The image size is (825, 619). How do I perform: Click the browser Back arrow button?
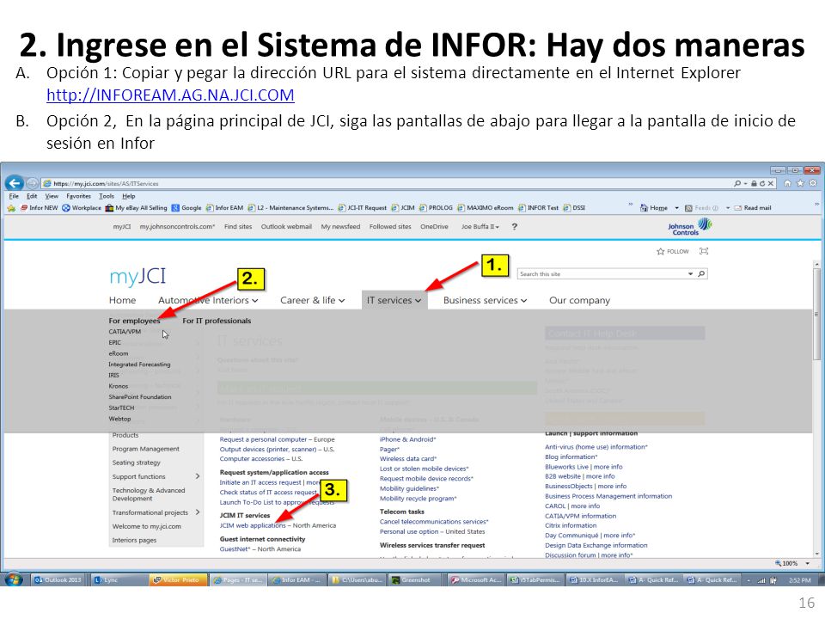(15, 183)
